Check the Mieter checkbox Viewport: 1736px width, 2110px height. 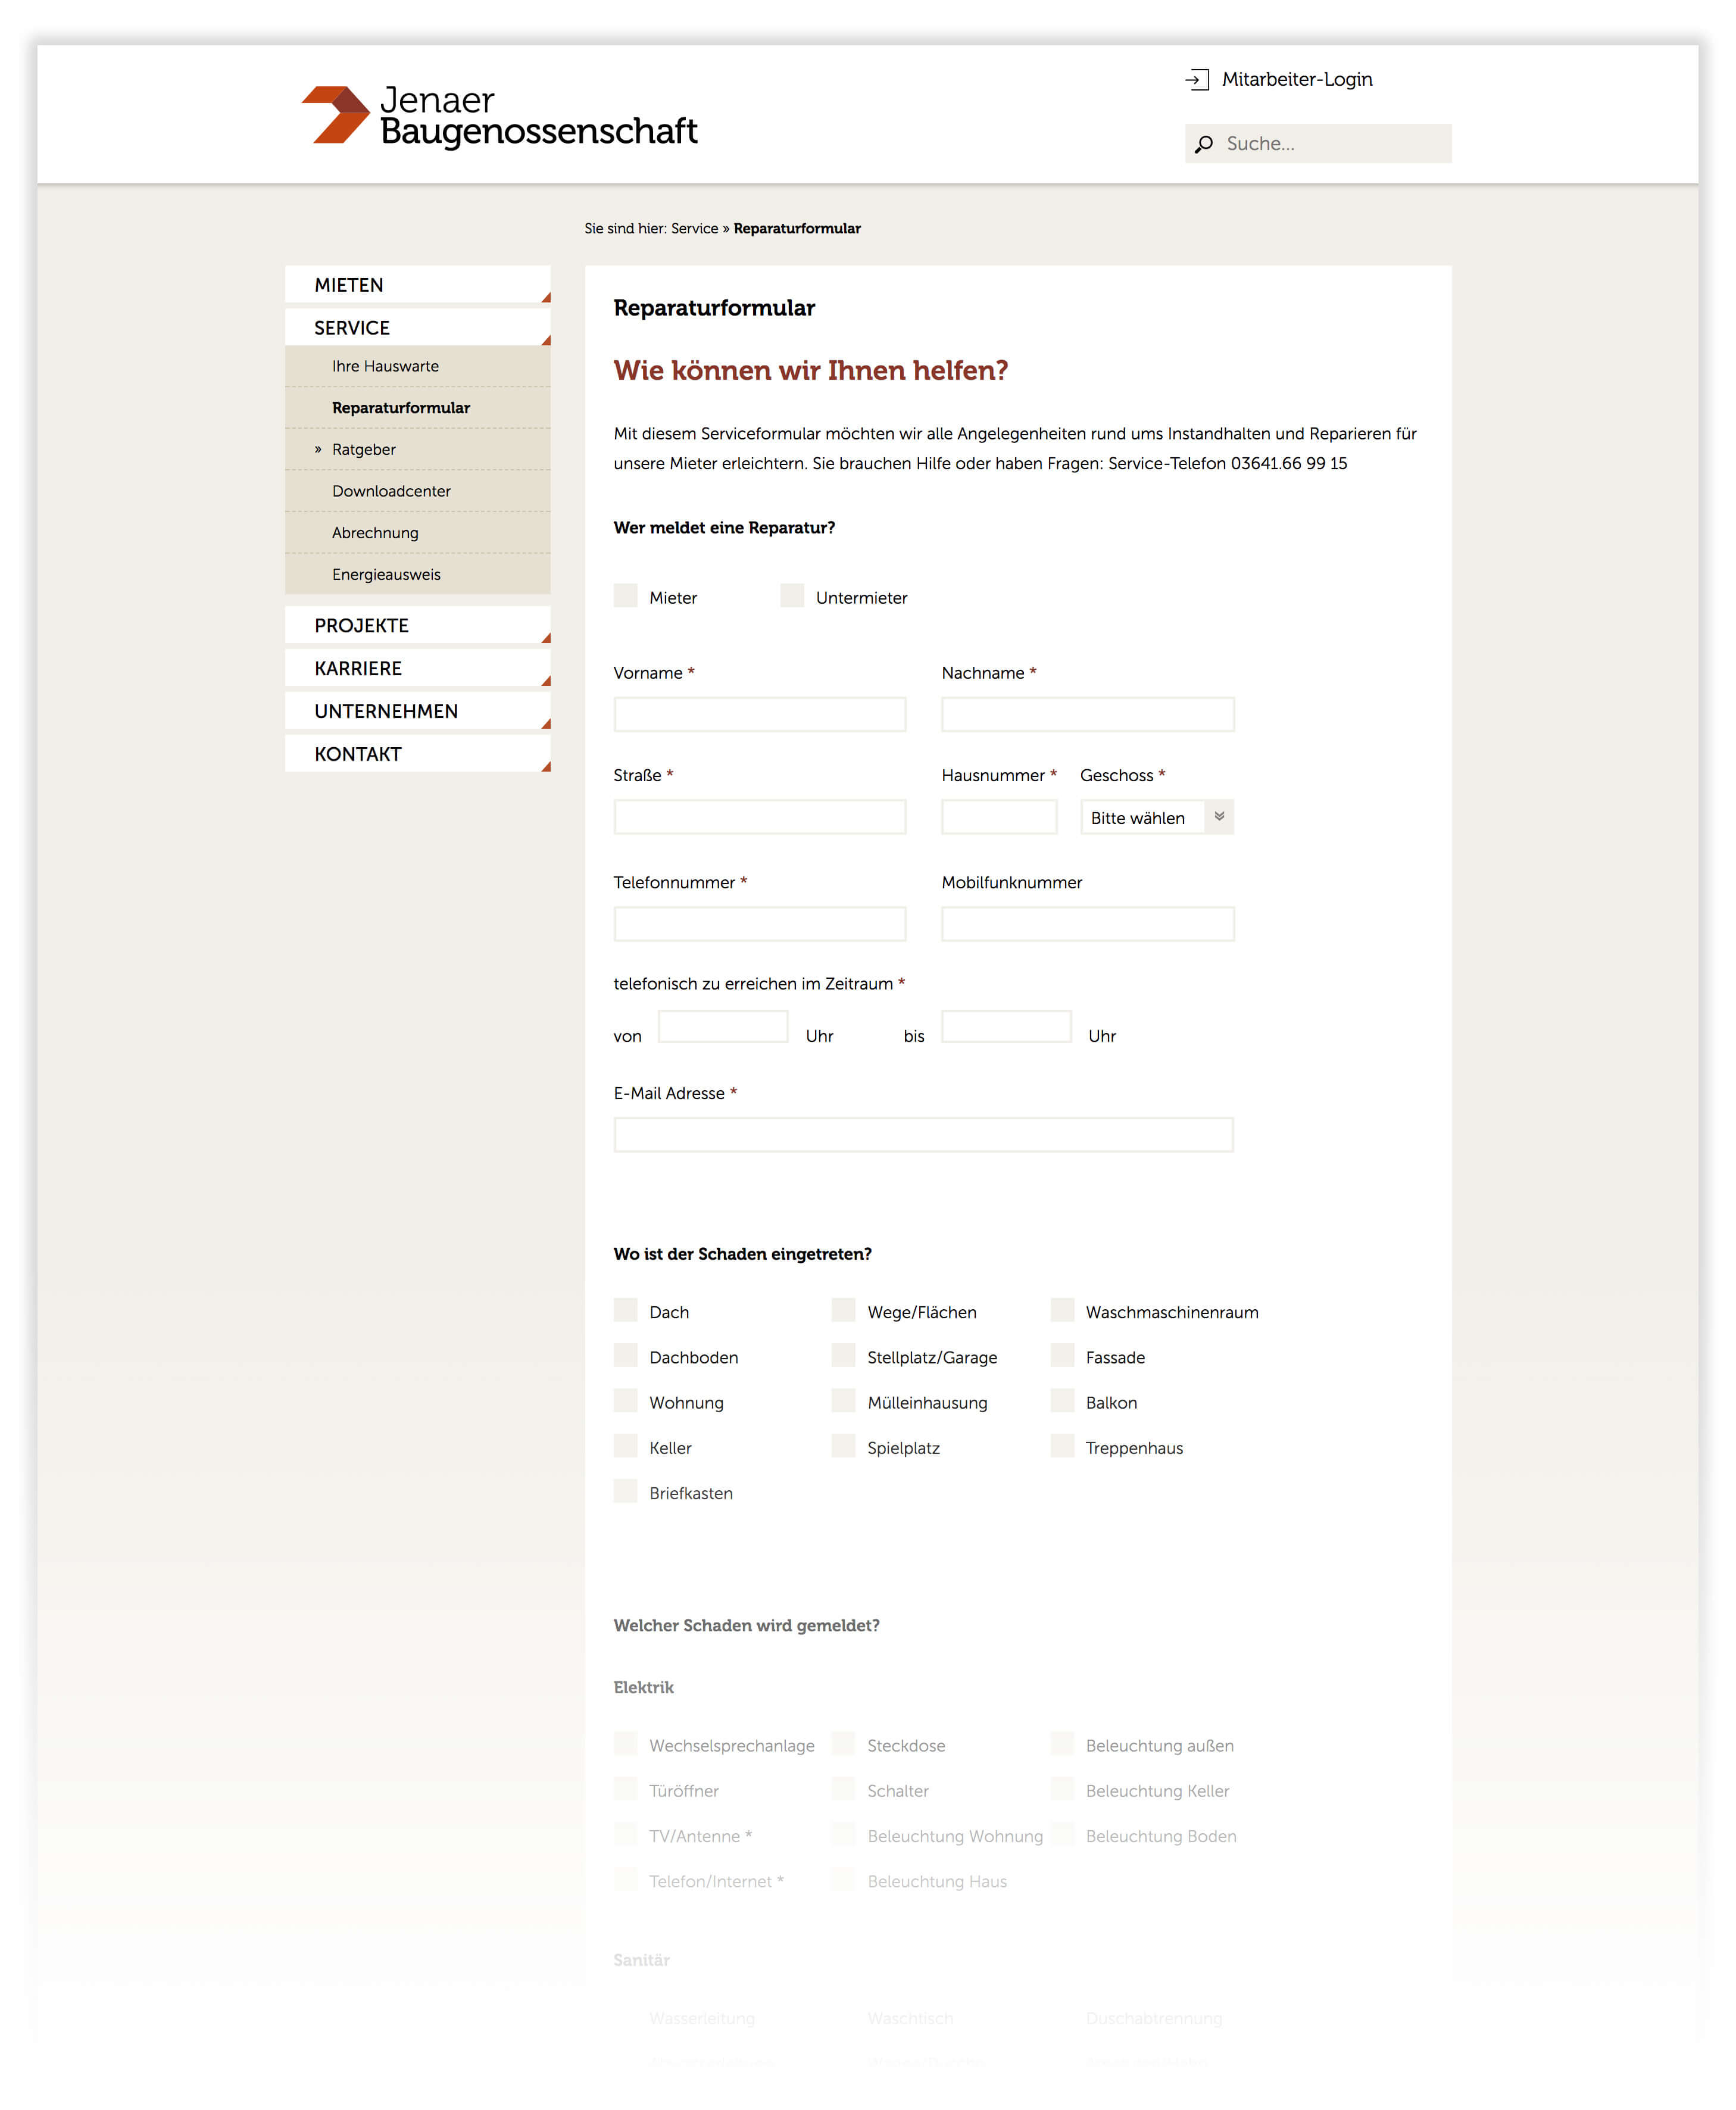click(626, 595)
